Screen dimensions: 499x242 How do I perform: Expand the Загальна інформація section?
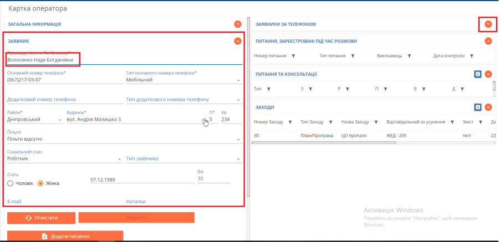237,24
